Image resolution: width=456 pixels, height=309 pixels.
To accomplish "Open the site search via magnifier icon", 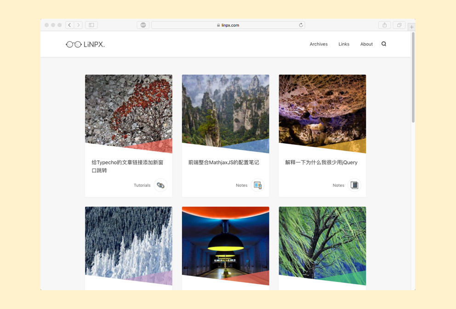I will (x=384, y=44).
